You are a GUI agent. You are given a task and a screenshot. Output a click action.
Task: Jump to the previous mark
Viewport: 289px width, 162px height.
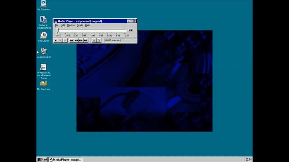(71, 40)
